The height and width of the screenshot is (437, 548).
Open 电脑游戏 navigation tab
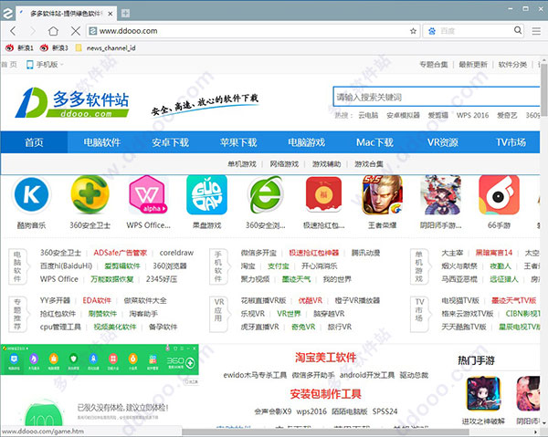coord(307,142)
